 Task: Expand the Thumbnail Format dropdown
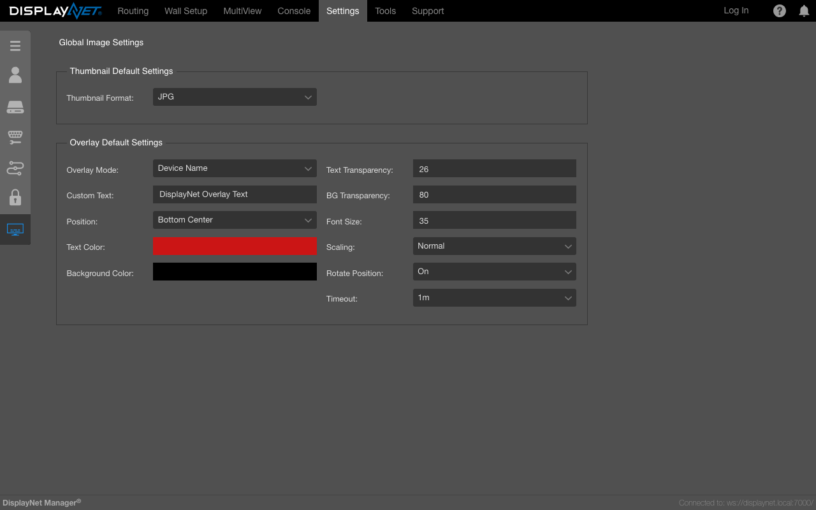pyautogui.click(x=235, y=97)
